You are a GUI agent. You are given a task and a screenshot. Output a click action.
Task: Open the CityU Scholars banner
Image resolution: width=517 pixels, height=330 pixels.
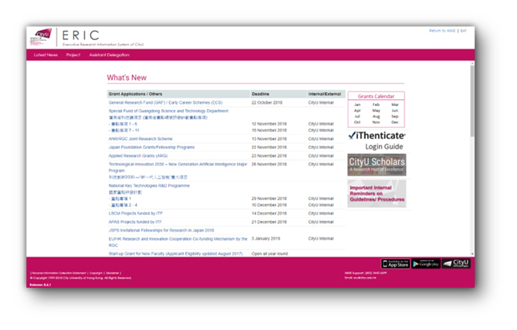tap(376, 164)
